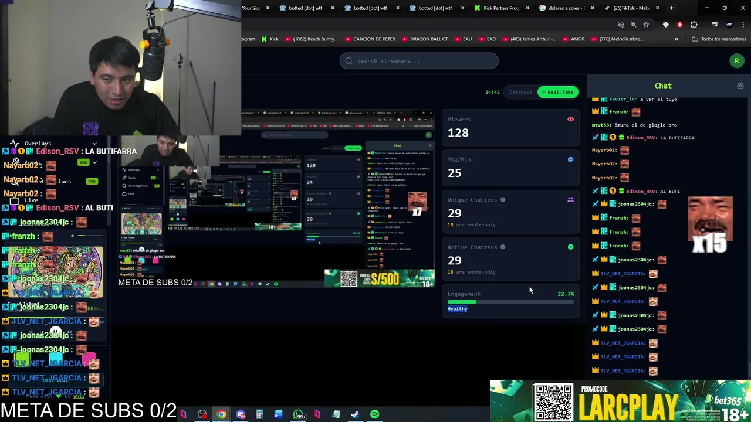Viewport: 751px width, 422px height.
Task: Open the DRAGON BALL GT bookmark
Action: tap(424, 39)
